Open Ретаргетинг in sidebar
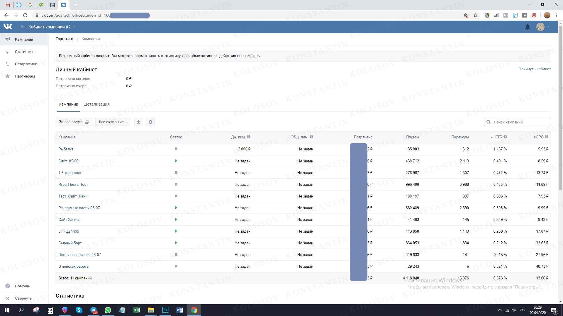 pos(26,64)
